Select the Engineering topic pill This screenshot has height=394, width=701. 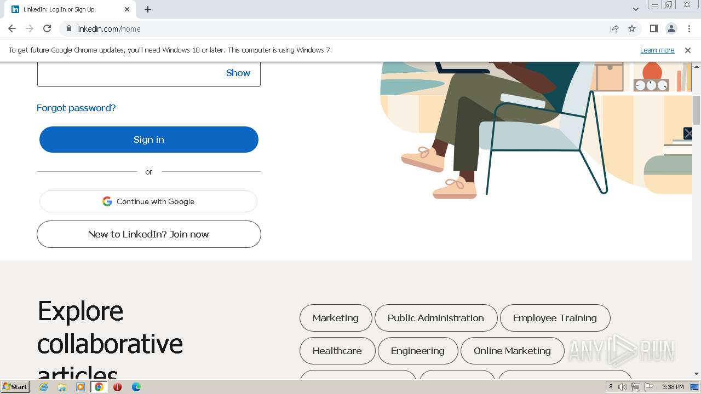(x=418, y=351)
